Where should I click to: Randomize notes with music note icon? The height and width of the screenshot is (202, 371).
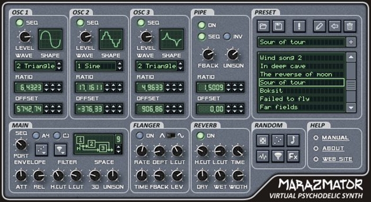click(x=293, y=141)
